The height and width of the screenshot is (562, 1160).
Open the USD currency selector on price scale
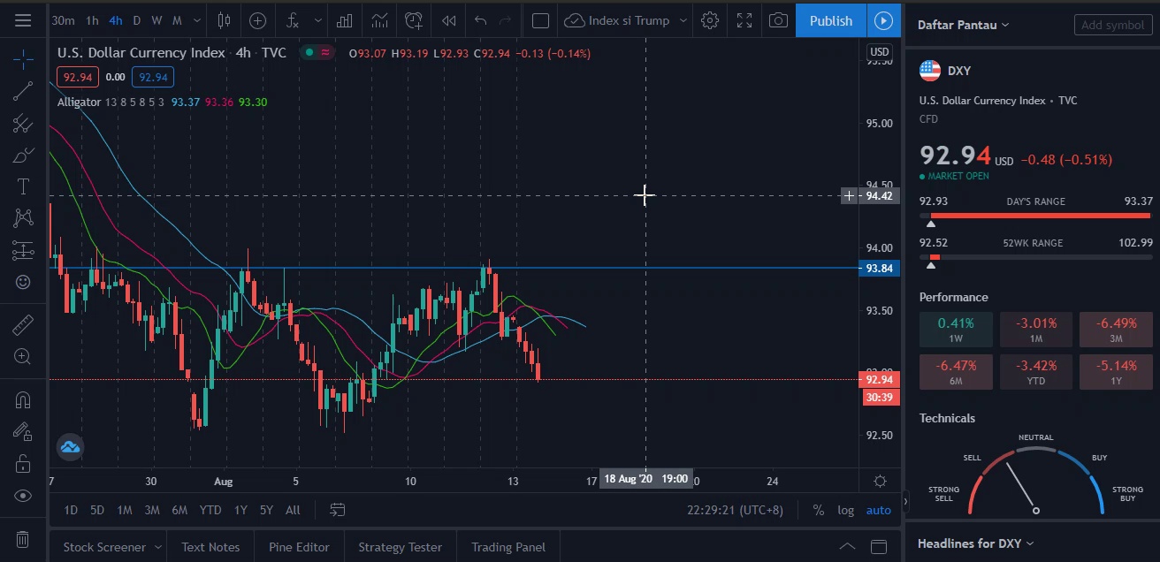[880, 52]
